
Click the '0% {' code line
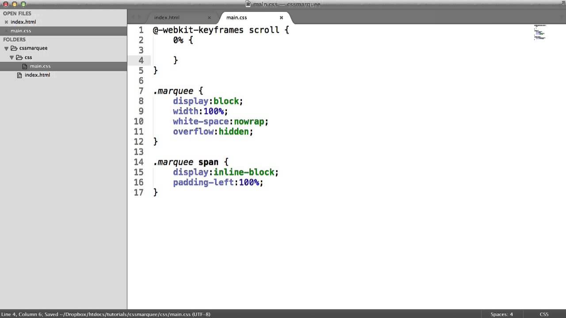183,40
